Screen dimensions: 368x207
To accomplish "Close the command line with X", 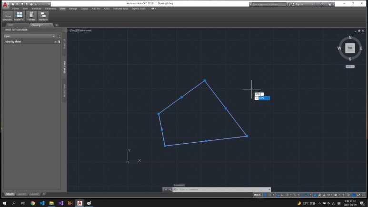I will pos(166,189).
